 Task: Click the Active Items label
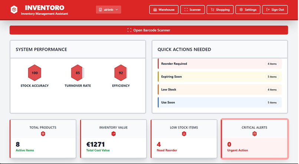[x=25, y=150]
